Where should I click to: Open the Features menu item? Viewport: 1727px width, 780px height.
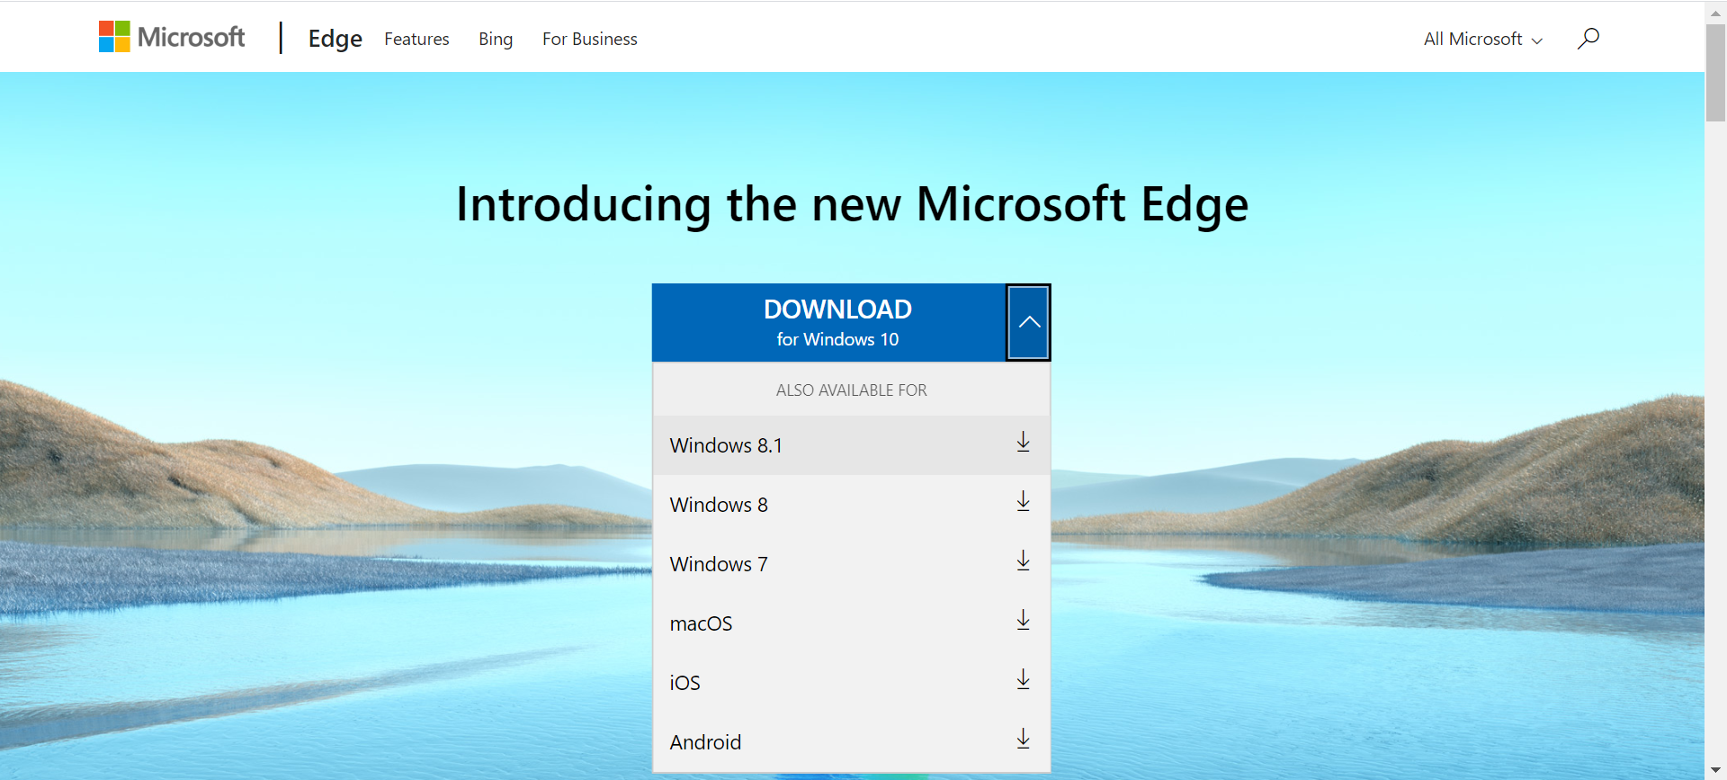tap(416, 39)
